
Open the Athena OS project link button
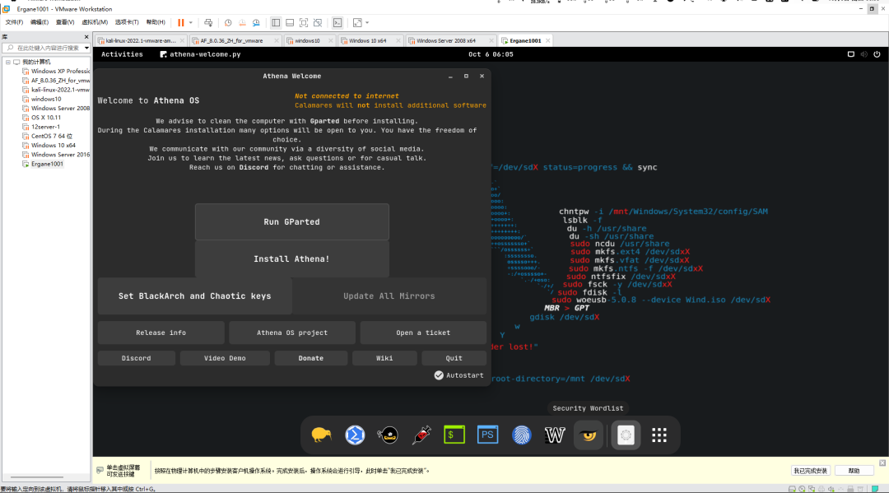point(292,333)
